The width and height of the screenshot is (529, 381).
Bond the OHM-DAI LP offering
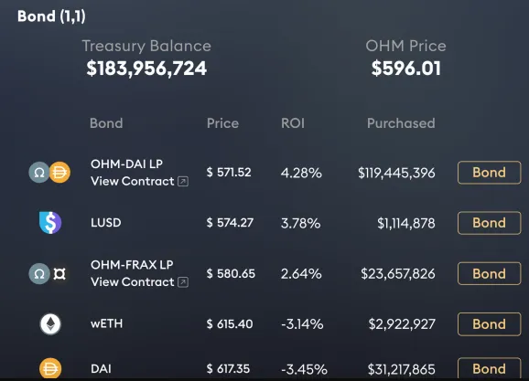point(490,173)
